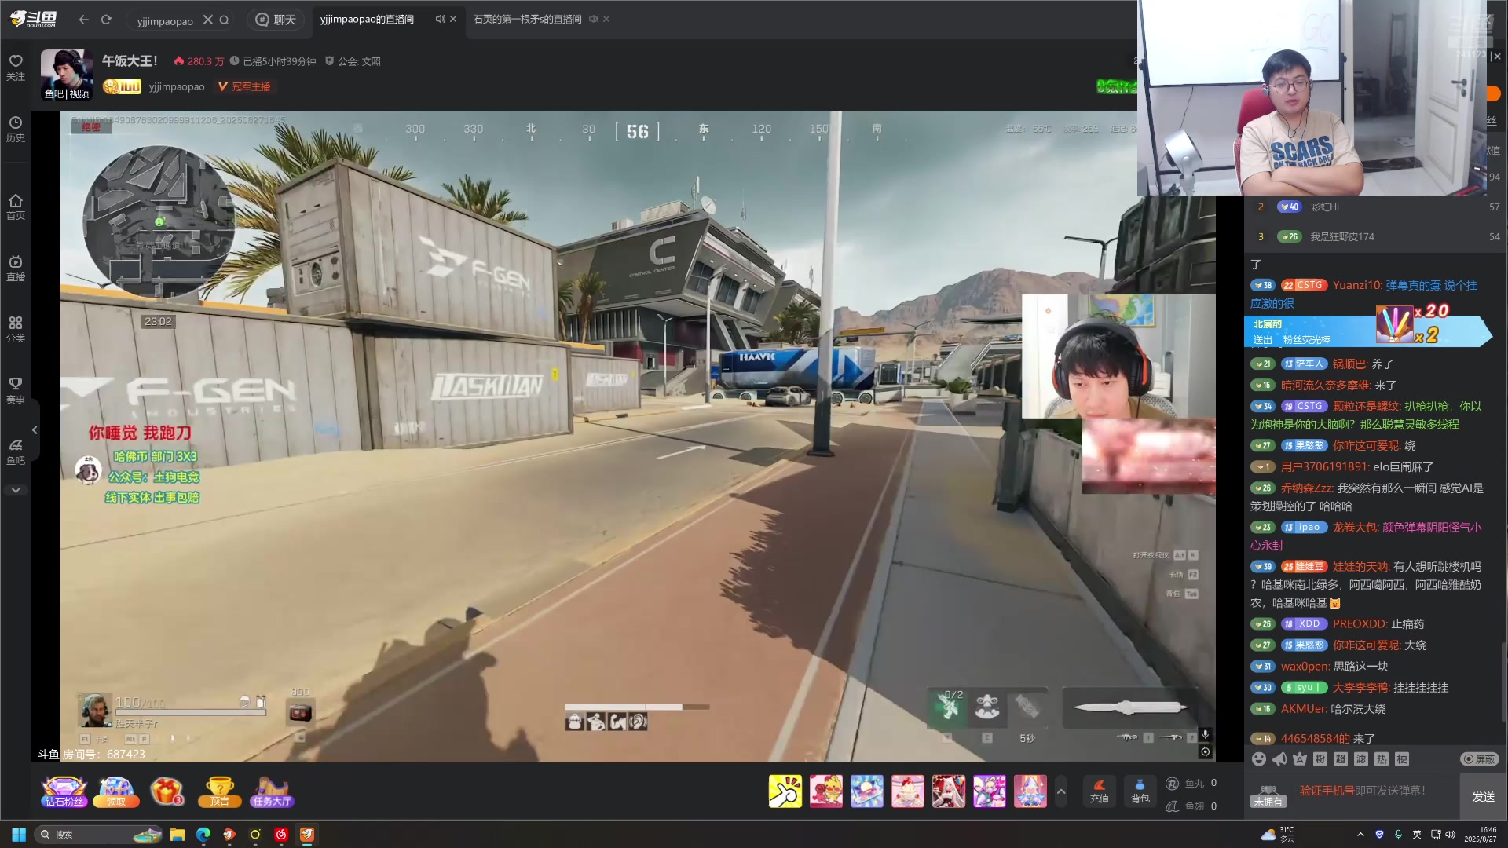Click the 未拥有 fan badge selector
1508x848 pixels.
tap(1268, 796)
